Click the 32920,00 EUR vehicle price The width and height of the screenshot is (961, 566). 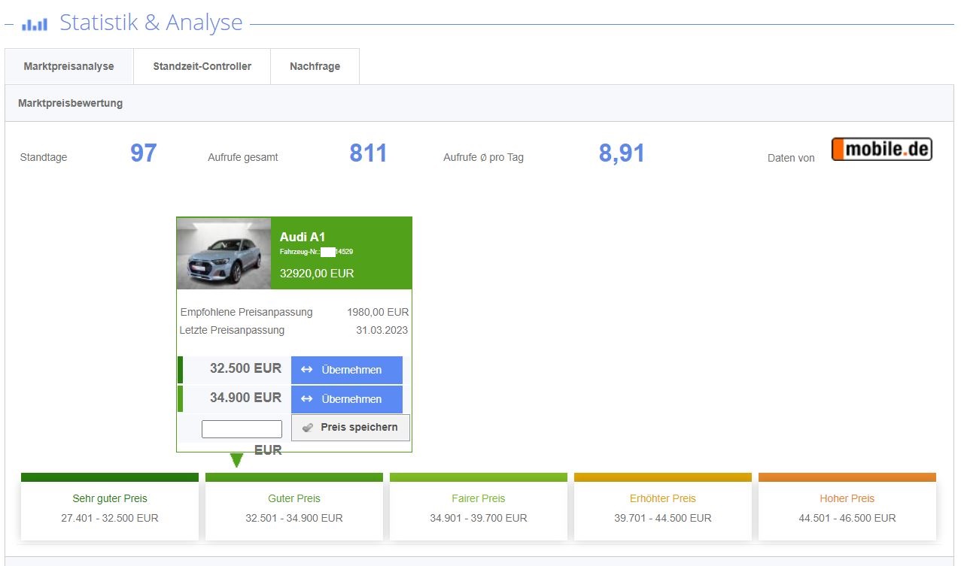[x=317, y=274]
